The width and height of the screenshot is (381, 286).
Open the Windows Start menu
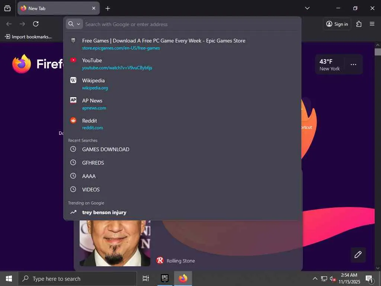tap(9, 279)
